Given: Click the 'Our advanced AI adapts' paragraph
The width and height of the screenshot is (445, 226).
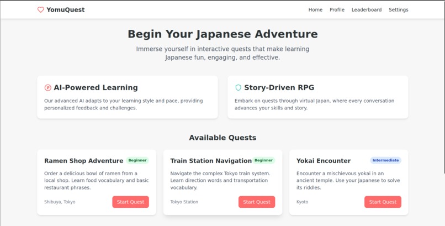Looking at the screenshot, I should 124,104.
